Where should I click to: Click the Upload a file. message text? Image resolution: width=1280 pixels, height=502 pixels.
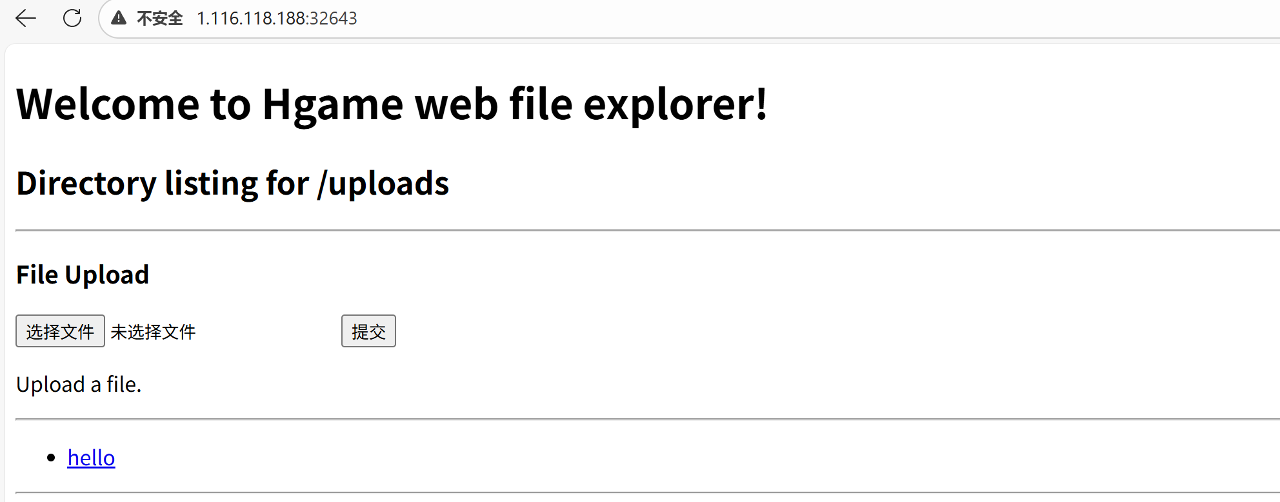click(79, 385)
